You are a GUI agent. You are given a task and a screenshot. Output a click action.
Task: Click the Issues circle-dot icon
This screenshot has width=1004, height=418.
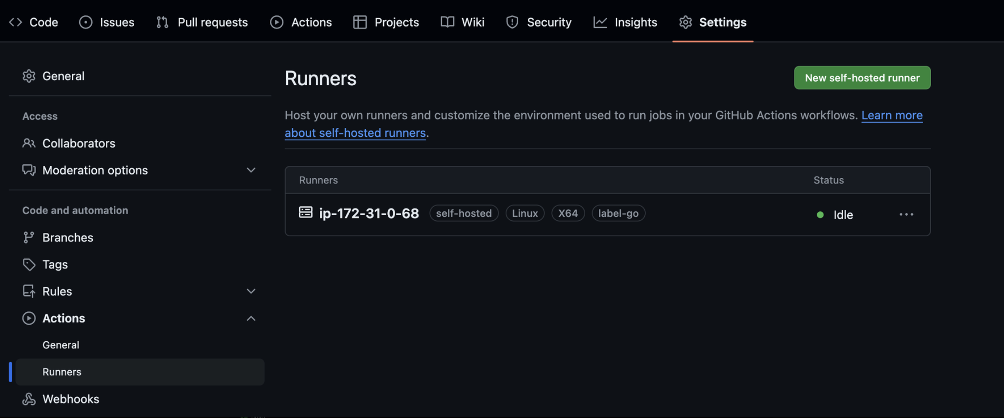click(85, 22)
